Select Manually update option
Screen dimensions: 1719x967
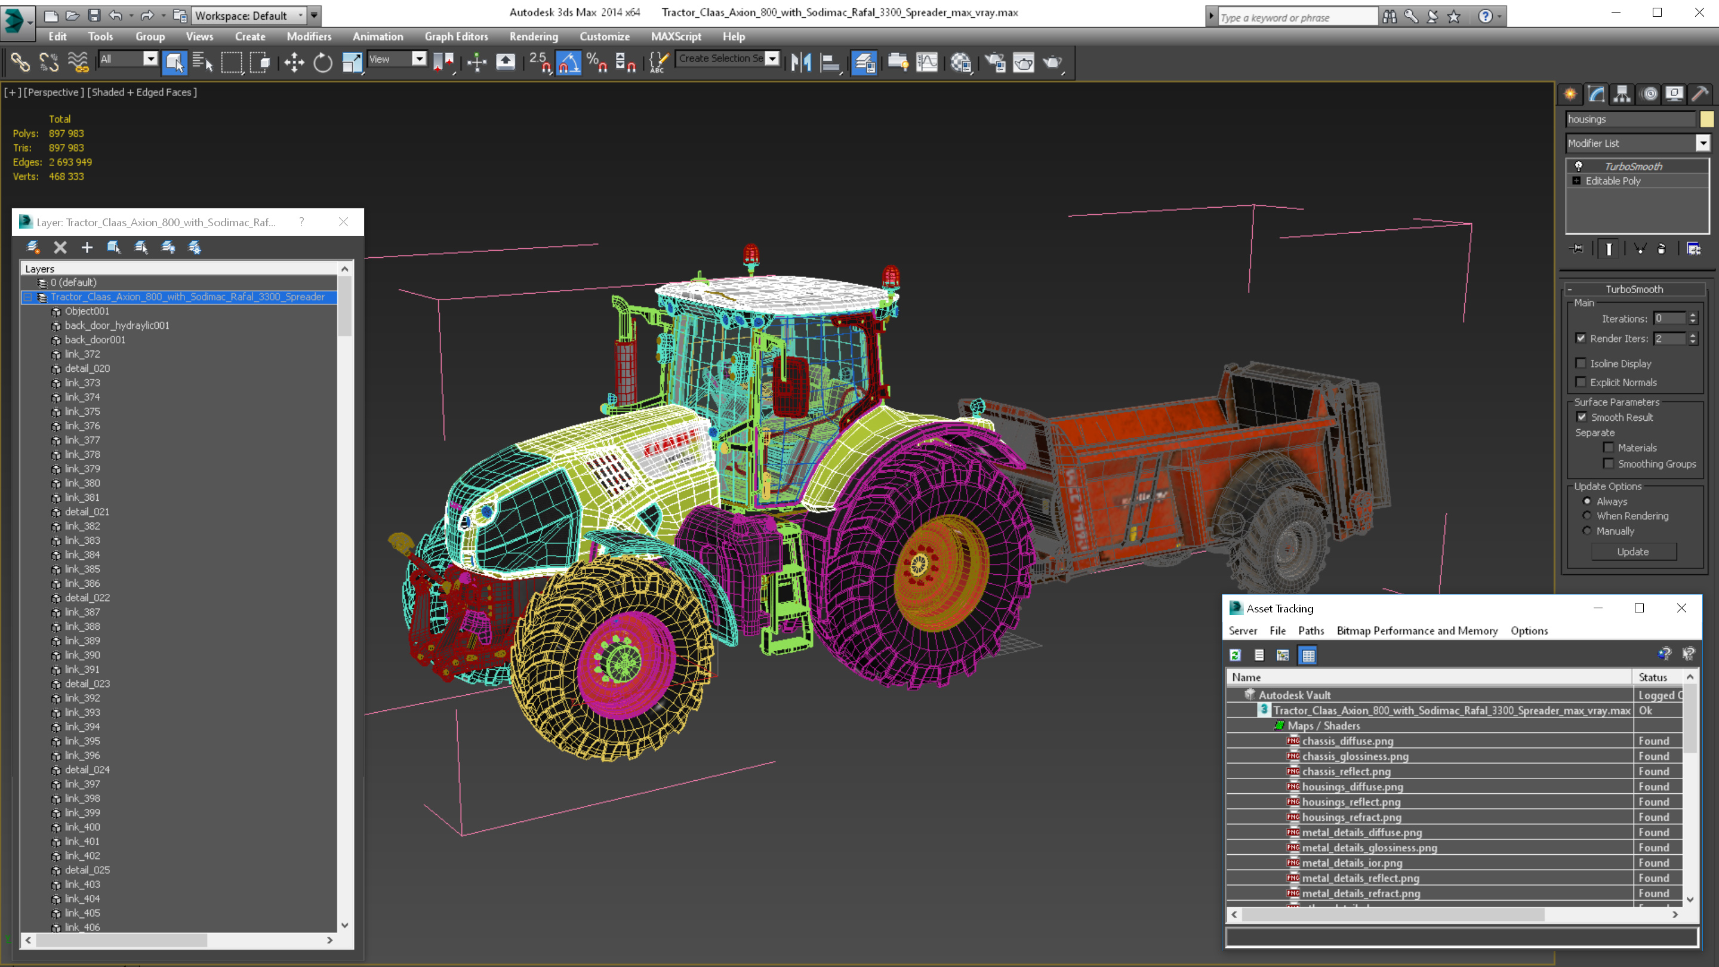[x=1588, y=531]
